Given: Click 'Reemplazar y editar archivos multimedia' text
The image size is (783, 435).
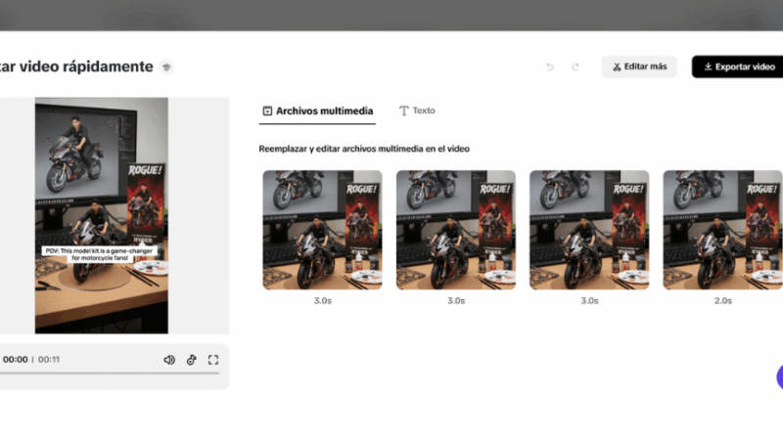Looking at the screenshot, I should coord(364,149).
